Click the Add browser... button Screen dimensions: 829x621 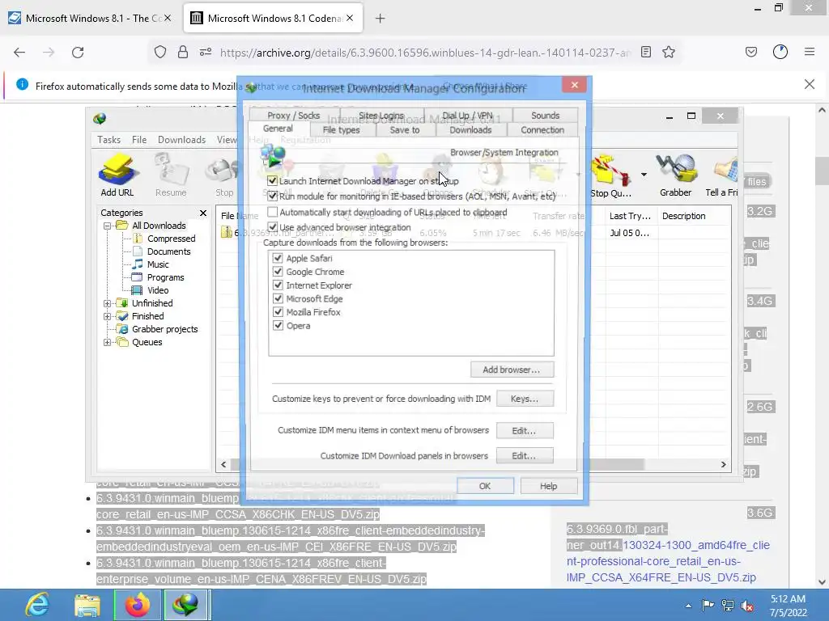(512, 370)
